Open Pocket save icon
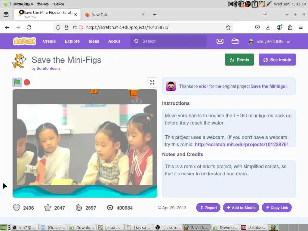The image size is (308, 231). [257, 27]
